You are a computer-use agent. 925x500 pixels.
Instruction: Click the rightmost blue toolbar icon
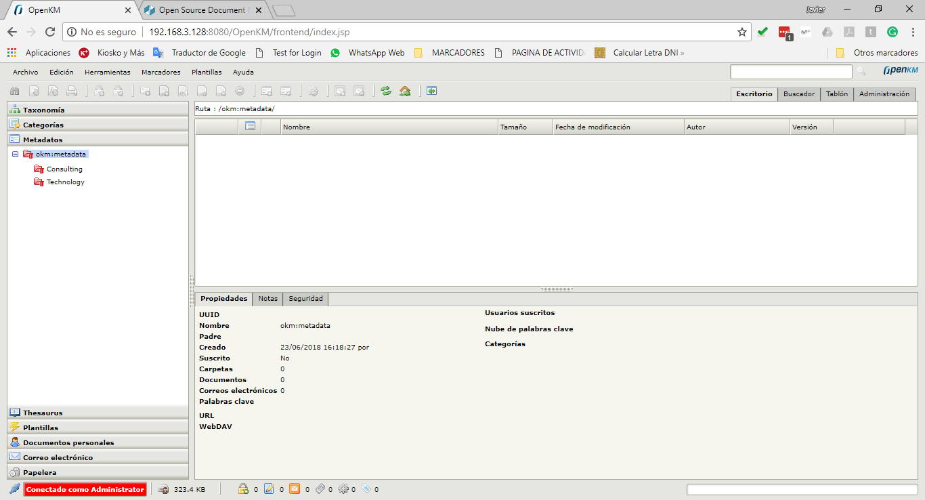(431, 91)
